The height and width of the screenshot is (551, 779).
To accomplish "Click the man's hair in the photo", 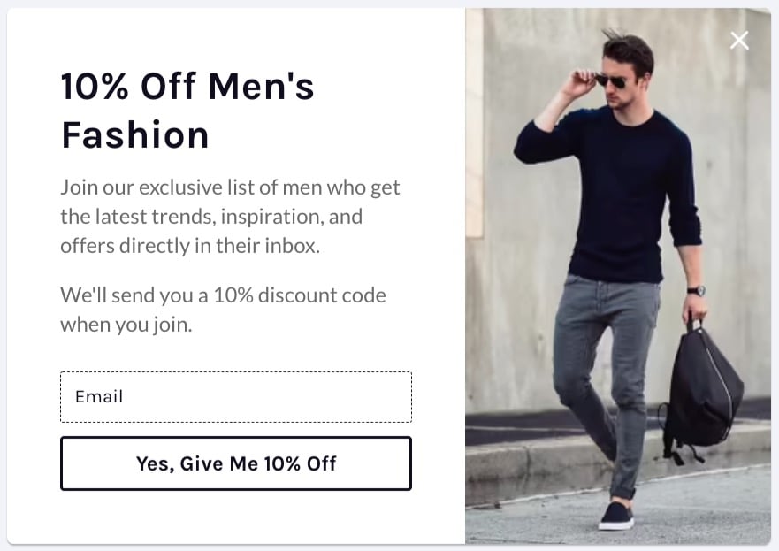I will click(630, 47).
